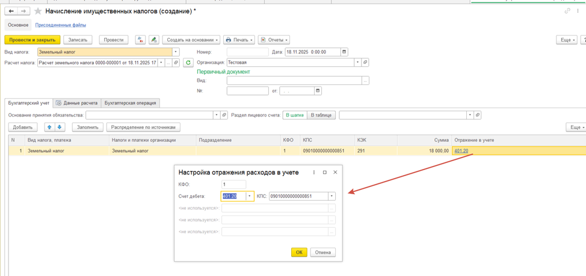
Task: Open the Присоединенные файлы section
Action: (61, 25)
